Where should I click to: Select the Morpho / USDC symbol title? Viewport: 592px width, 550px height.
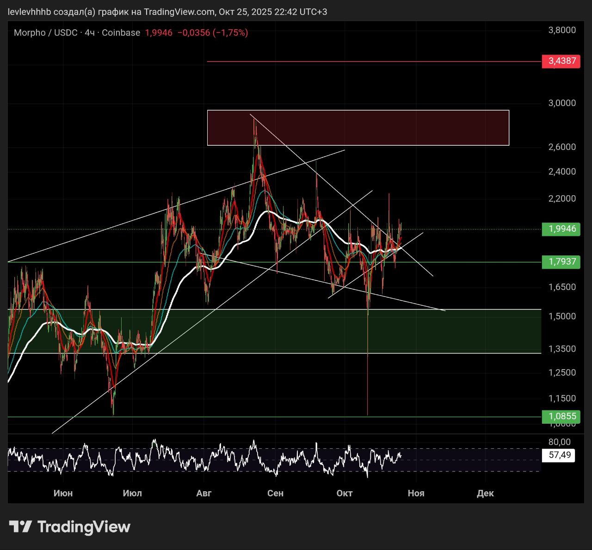[x=45, y=33]
